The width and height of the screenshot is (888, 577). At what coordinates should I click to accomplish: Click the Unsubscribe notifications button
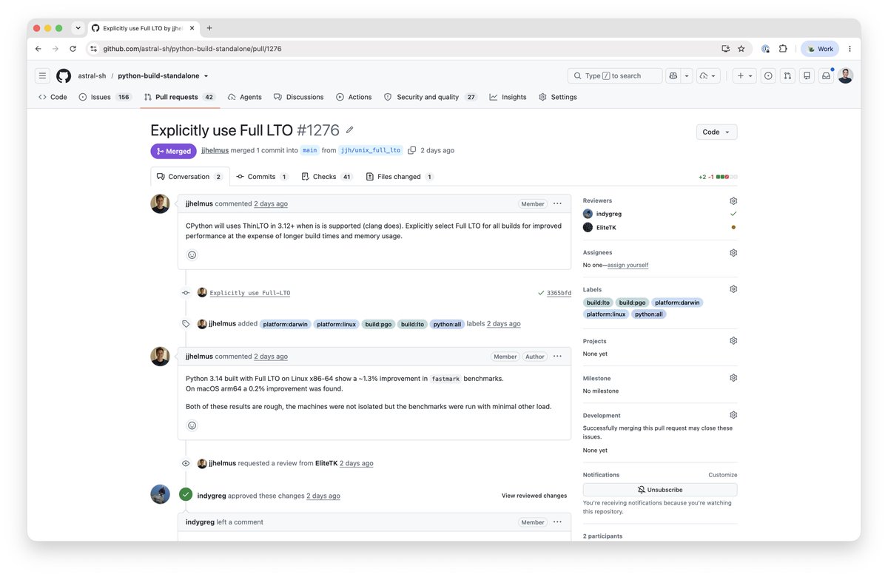pyautogui.click(x=660, y=490)
